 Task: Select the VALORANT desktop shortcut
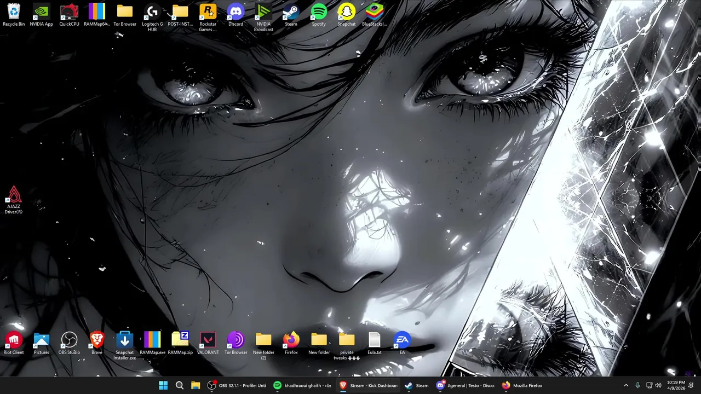click(208, 344)
